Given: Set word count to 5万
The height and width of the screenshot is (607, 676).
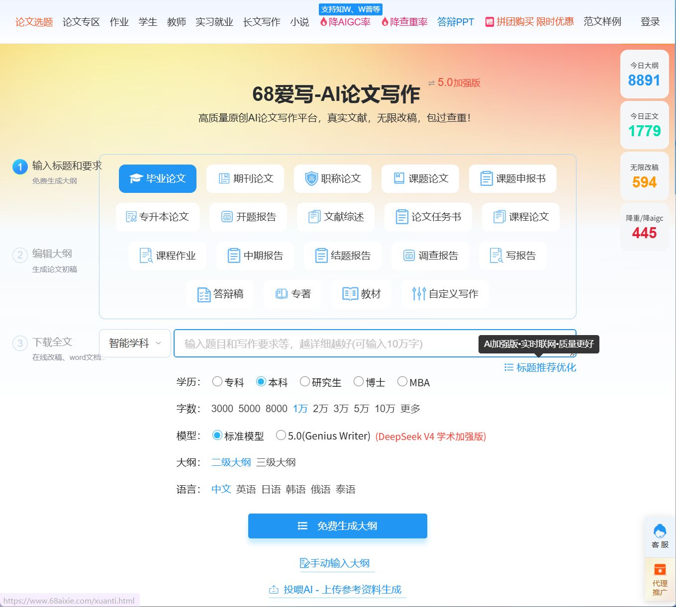Looking at the screenshot, I should [x=362, y=409].
